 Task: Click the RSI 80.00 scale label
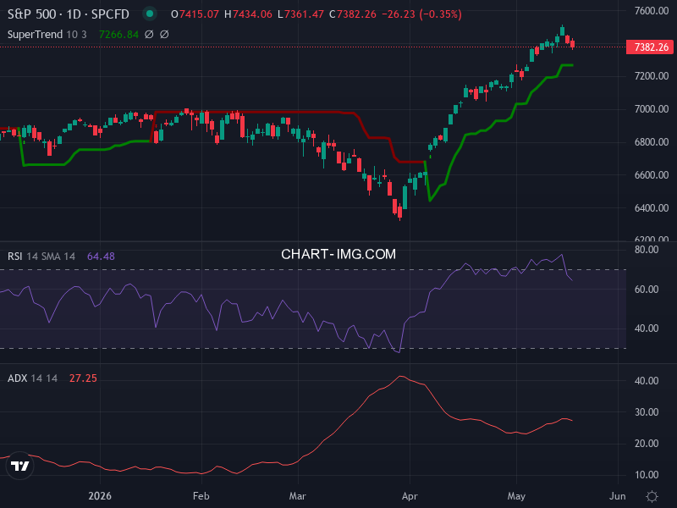[x=647, y=250]
